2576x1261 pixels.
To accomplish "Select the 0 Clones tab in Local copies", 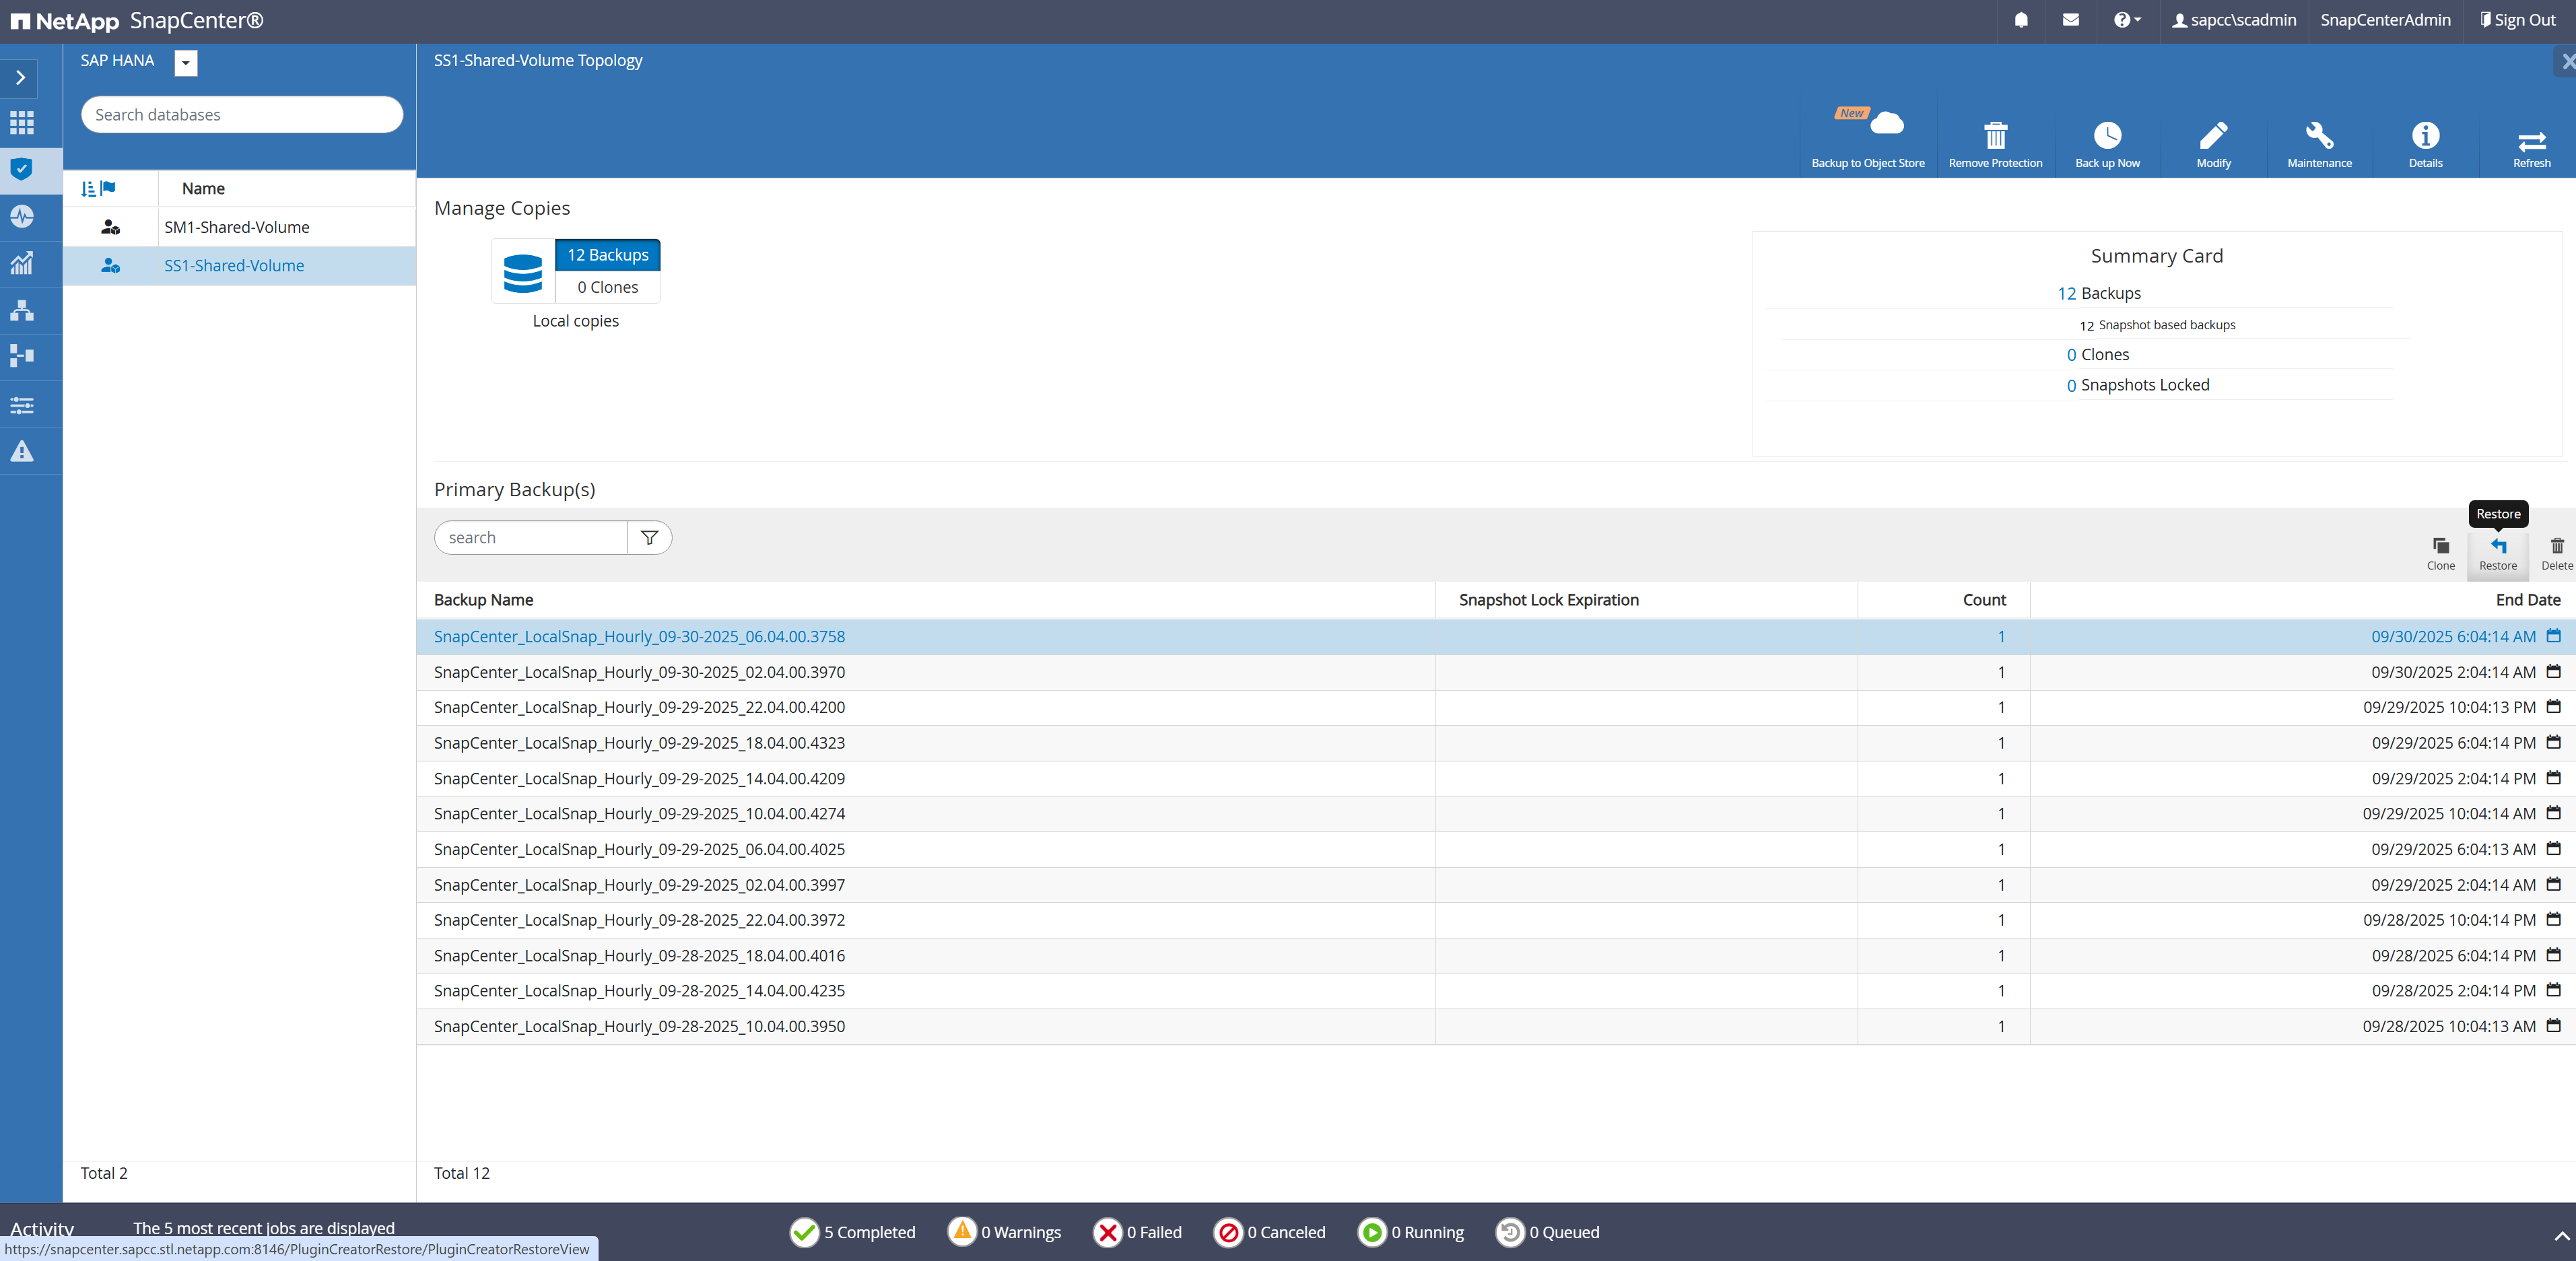I will [608, 287].
